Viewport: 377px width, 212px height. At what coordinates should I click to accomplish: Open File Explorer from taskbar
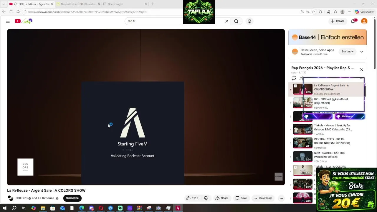click(43, 208)
